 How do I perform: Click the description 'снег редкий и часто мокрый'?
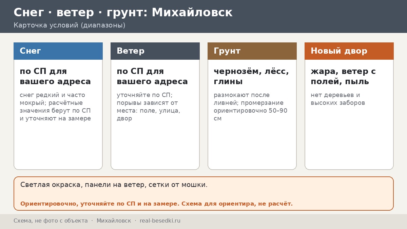55,107
